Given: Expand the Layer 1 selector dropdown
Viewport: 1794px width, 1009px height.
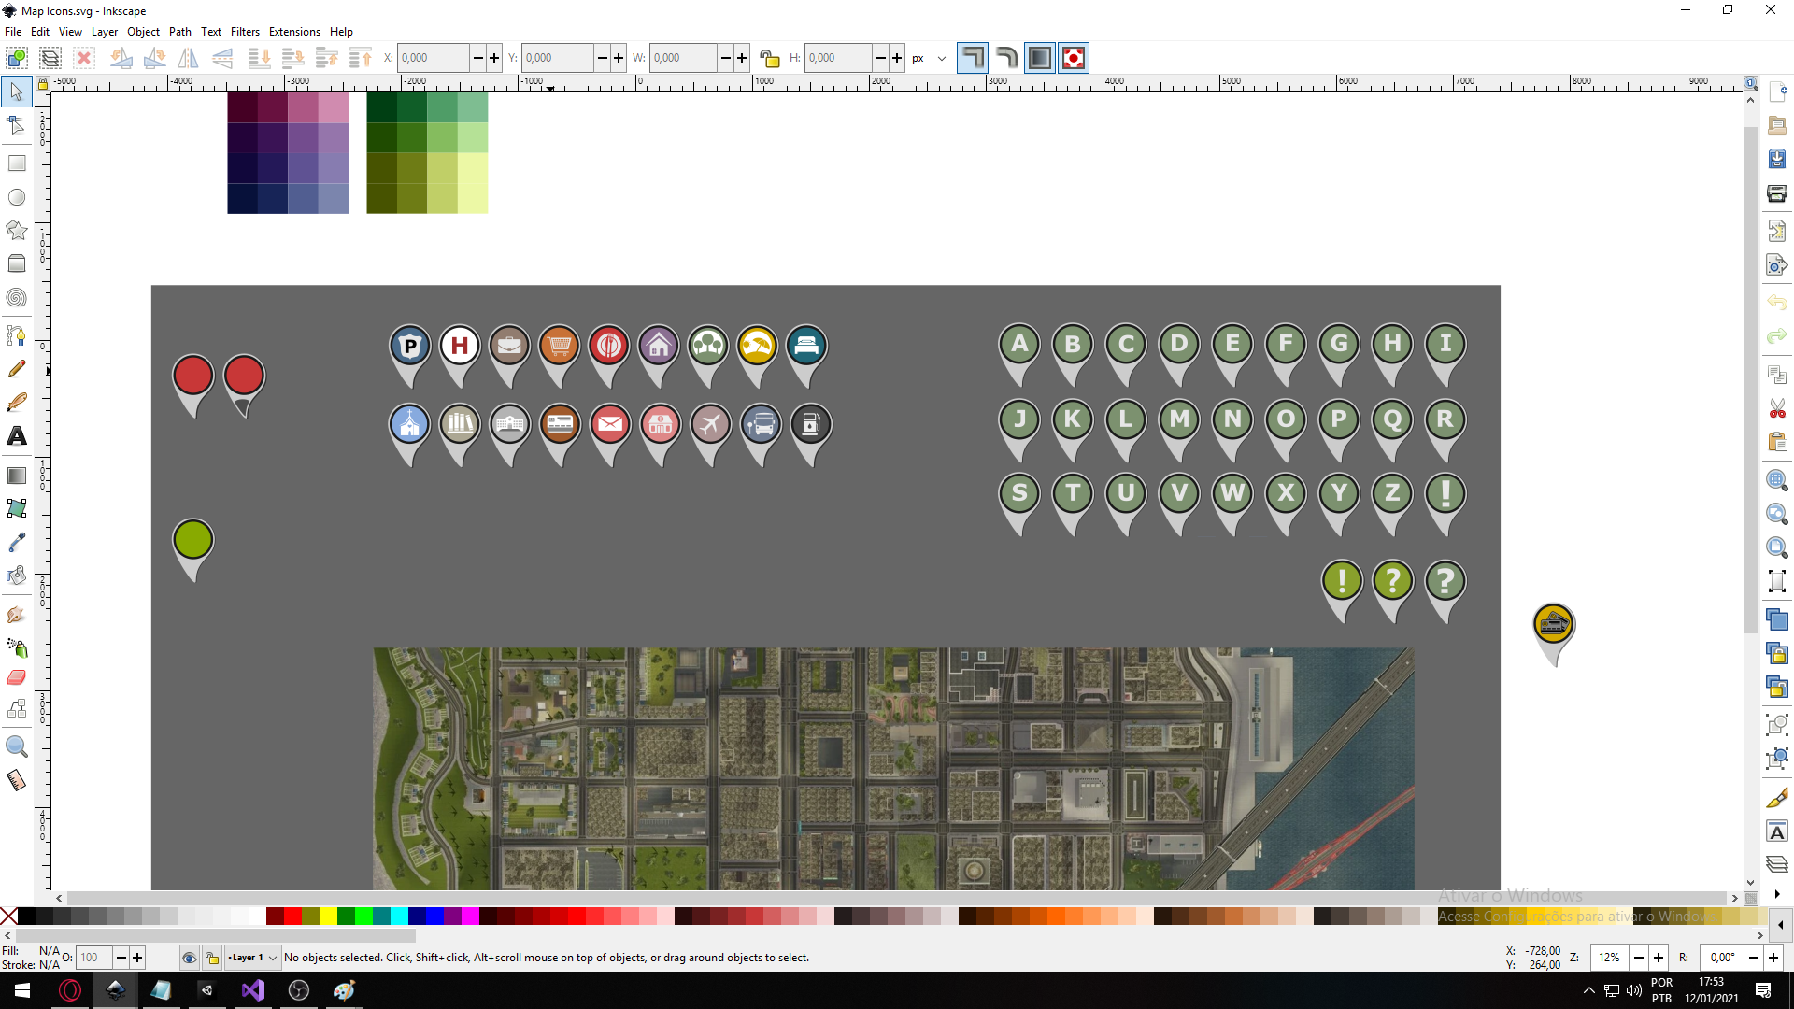Looking at the screenshot, I should point(272,958).
